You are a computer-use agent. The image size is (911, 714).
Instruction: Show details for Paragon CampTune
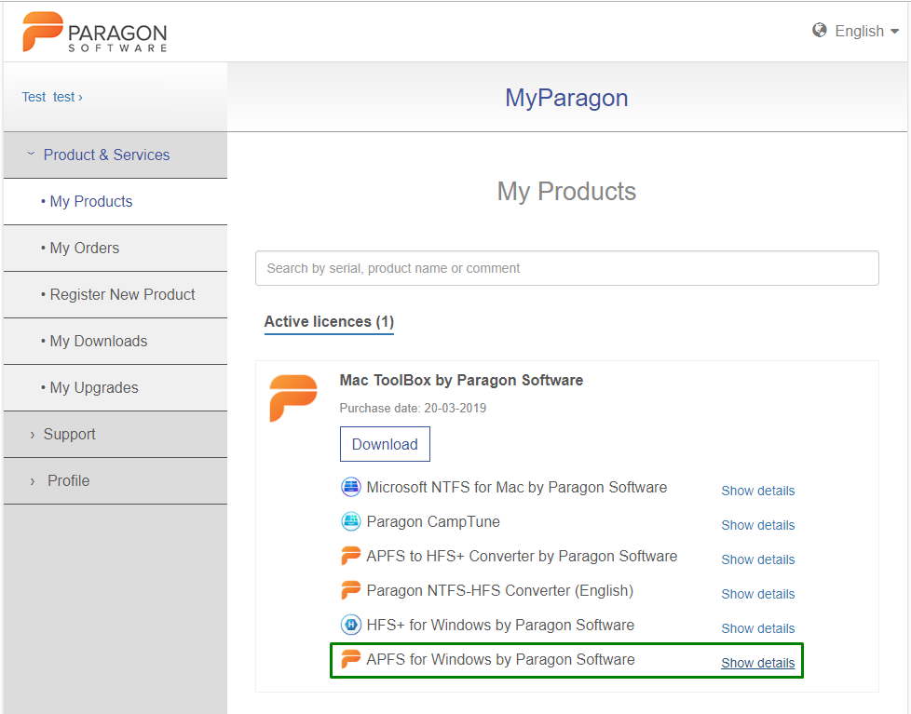pos(757,525)
